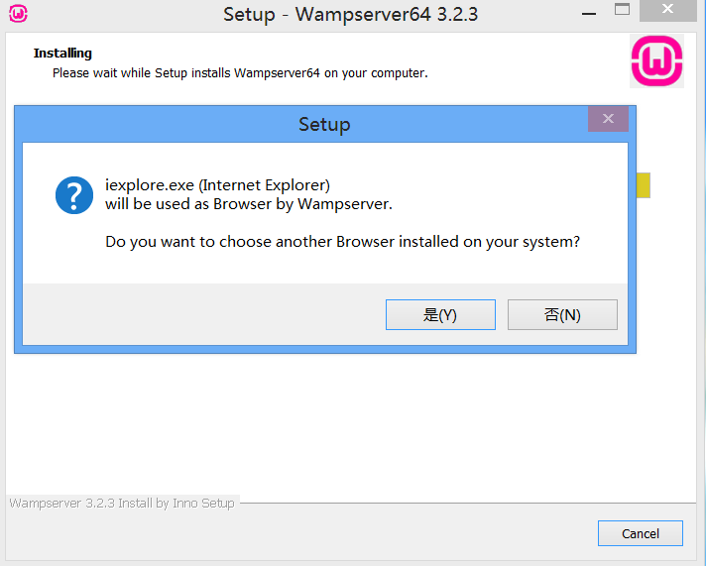
Task: Click the 'Setup - Wampserver64 3.2.3' window title
Action: 350,15
